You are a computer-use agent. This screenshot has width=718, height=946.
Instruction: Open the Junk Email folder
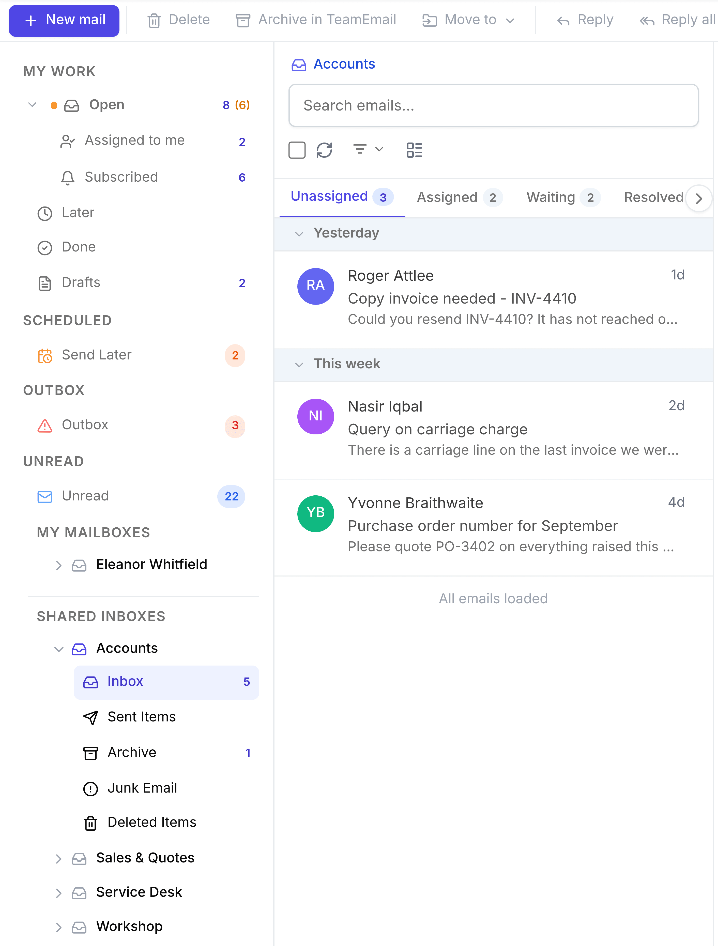(x=166, y=788)
